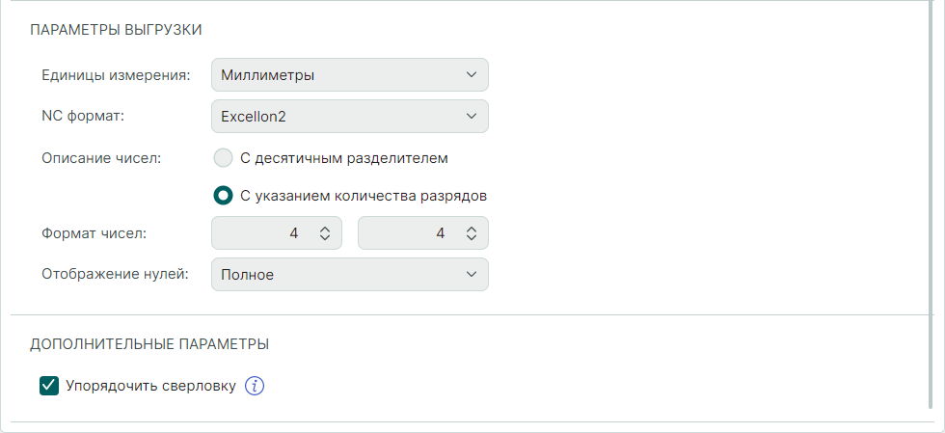Screen dimensions: 945x433
Task: Click the first Формат чисел number field
Action: pyautogui.click(x=265, y=233)
